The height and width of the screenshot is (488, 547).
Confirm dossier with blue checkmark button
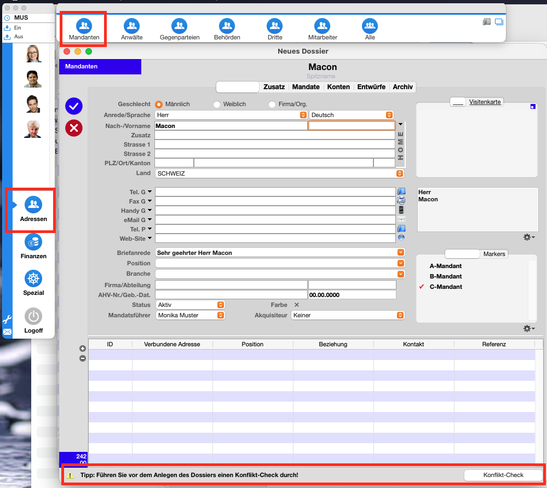(x=73, y=106)
